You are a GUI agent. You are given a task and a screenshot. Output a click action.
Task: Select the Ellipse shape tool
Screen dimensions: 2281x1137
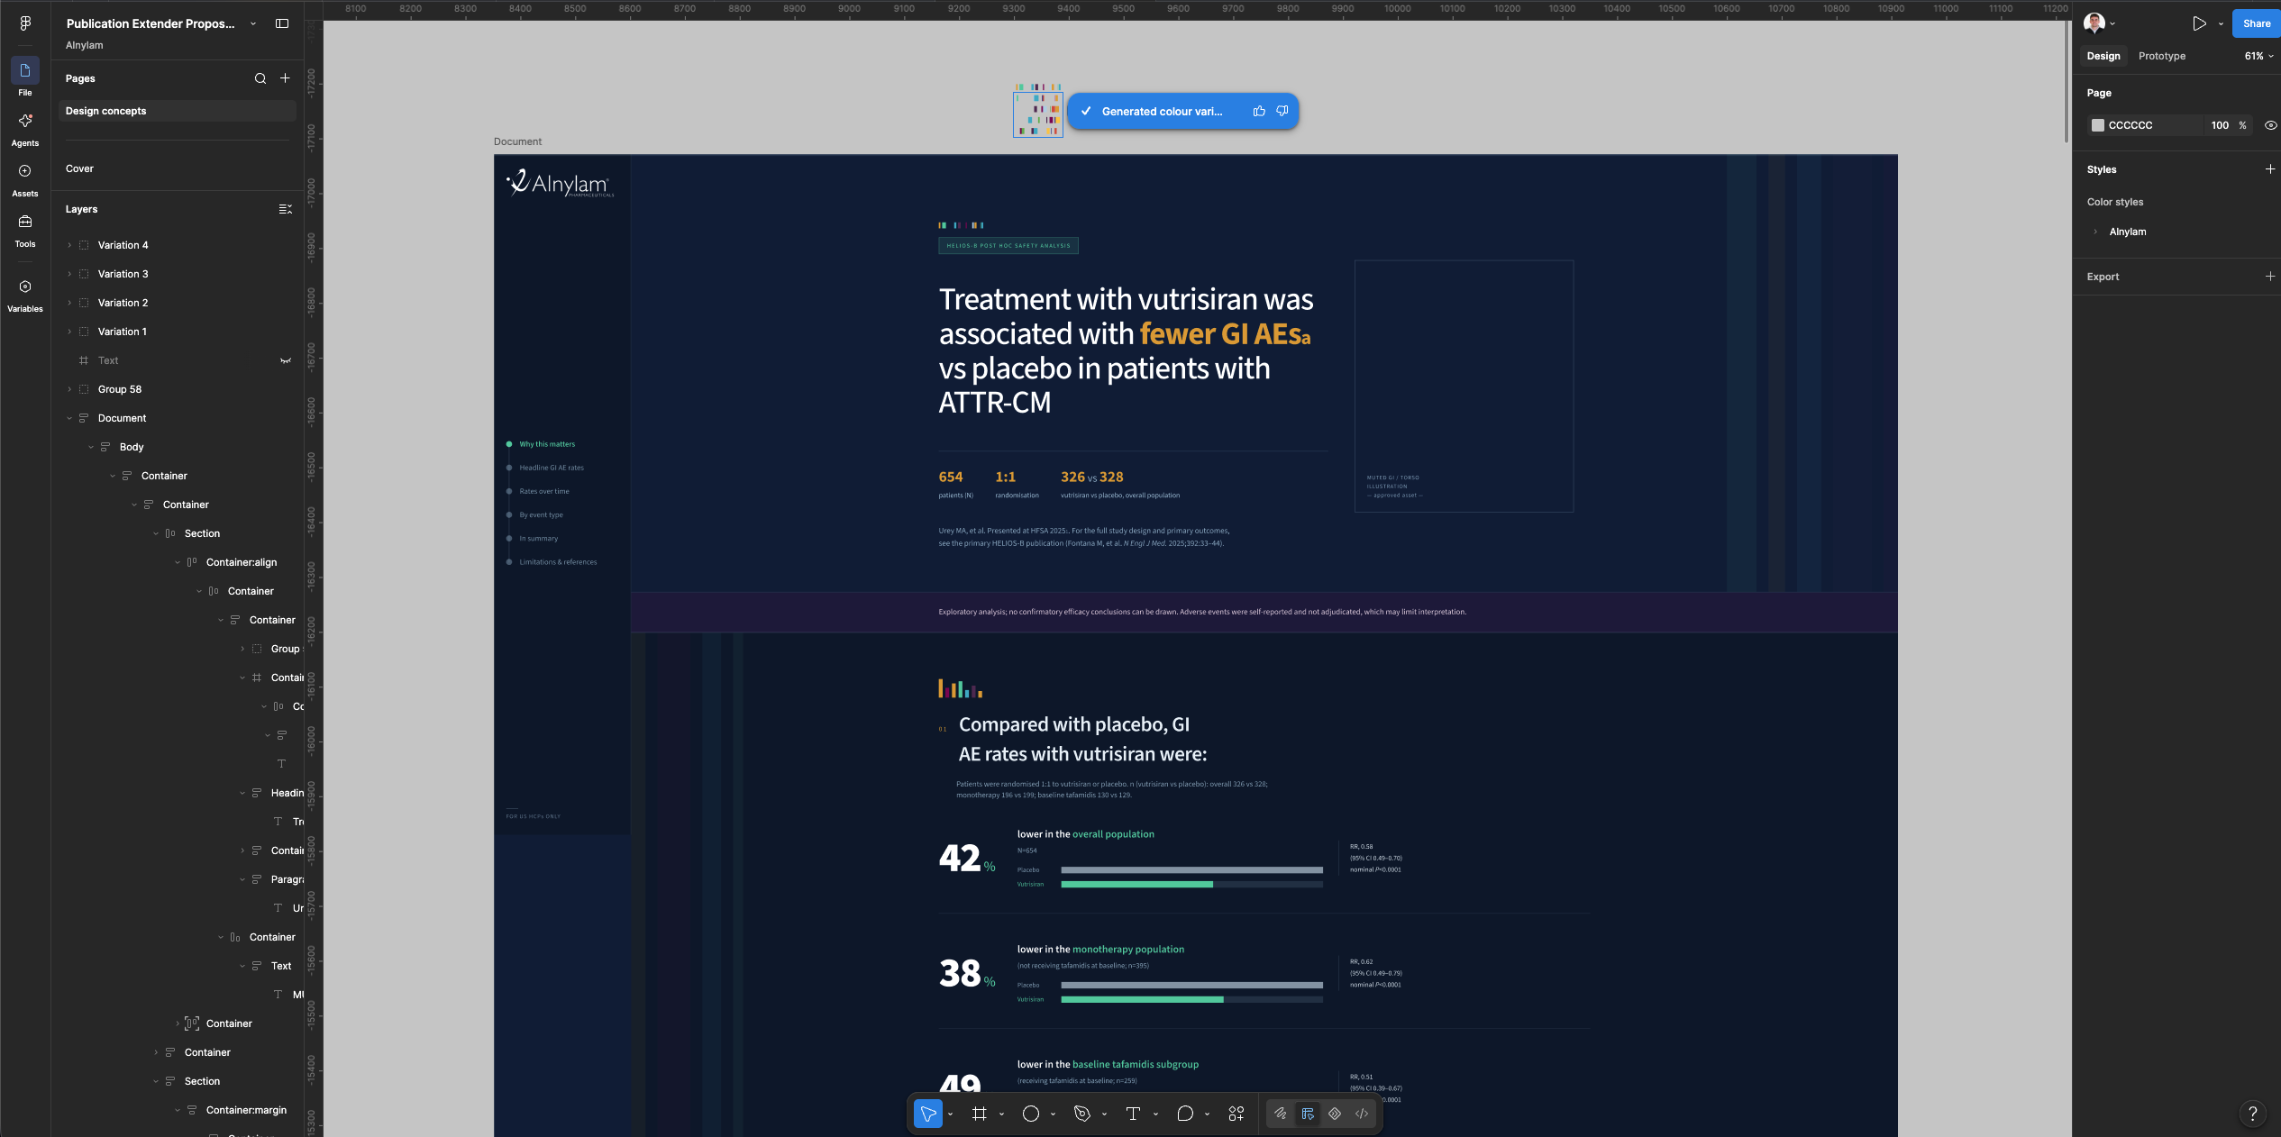pos(1031,1114)
